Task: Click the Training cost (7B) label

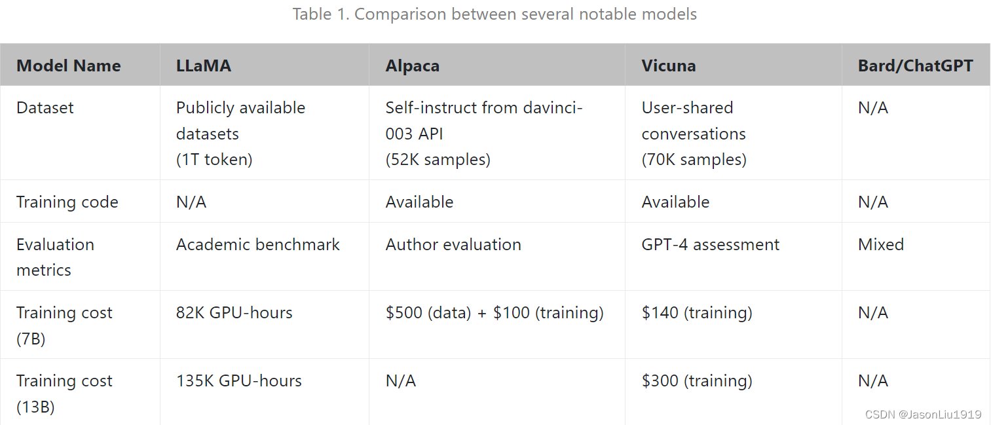Action: (x=64, y=325)
